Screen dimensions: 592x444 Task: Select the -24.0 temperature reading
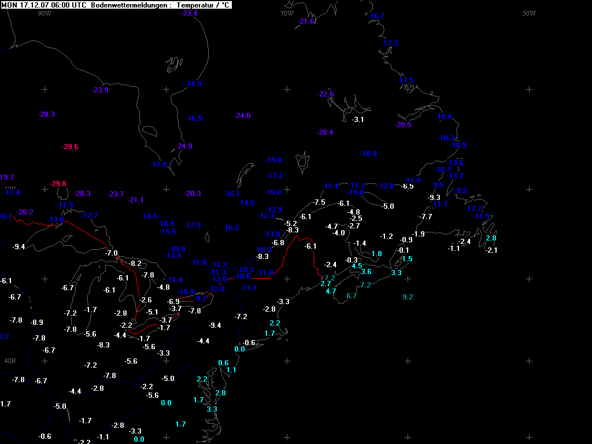242,116
